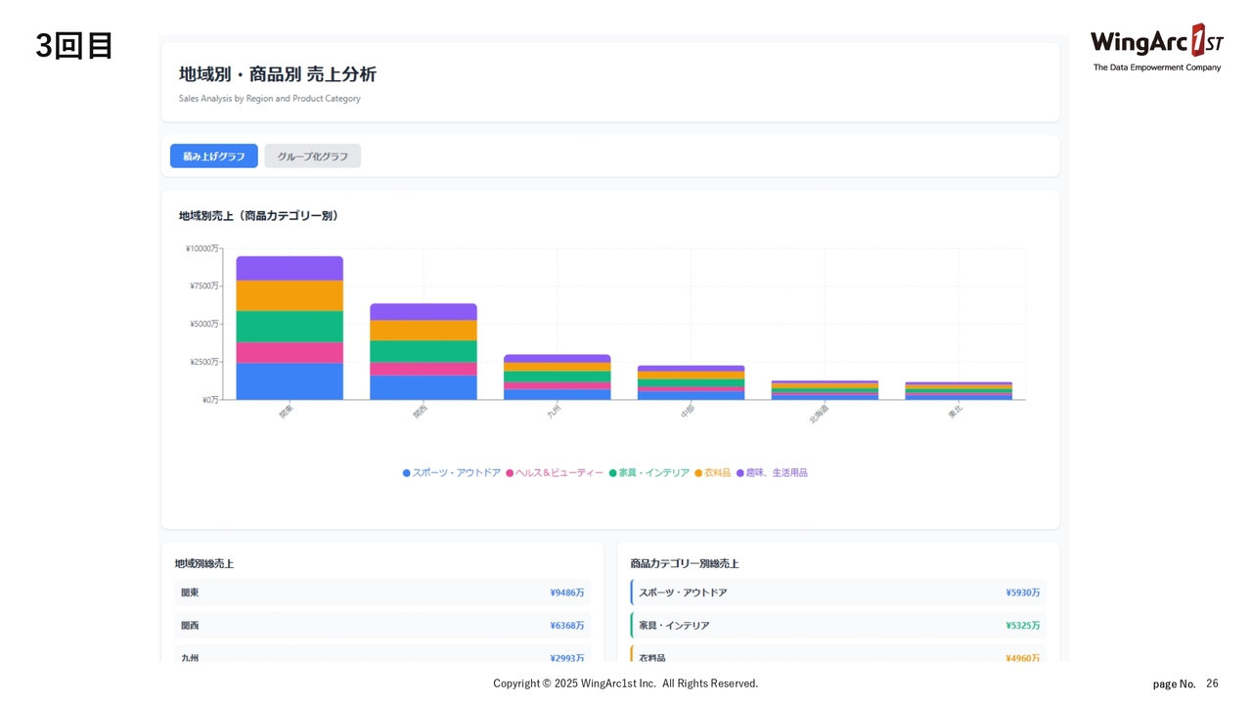Switch to the 積み上げグラフ tab
The height and width of the screenshot is (704, 1252).
click(213, 156)
